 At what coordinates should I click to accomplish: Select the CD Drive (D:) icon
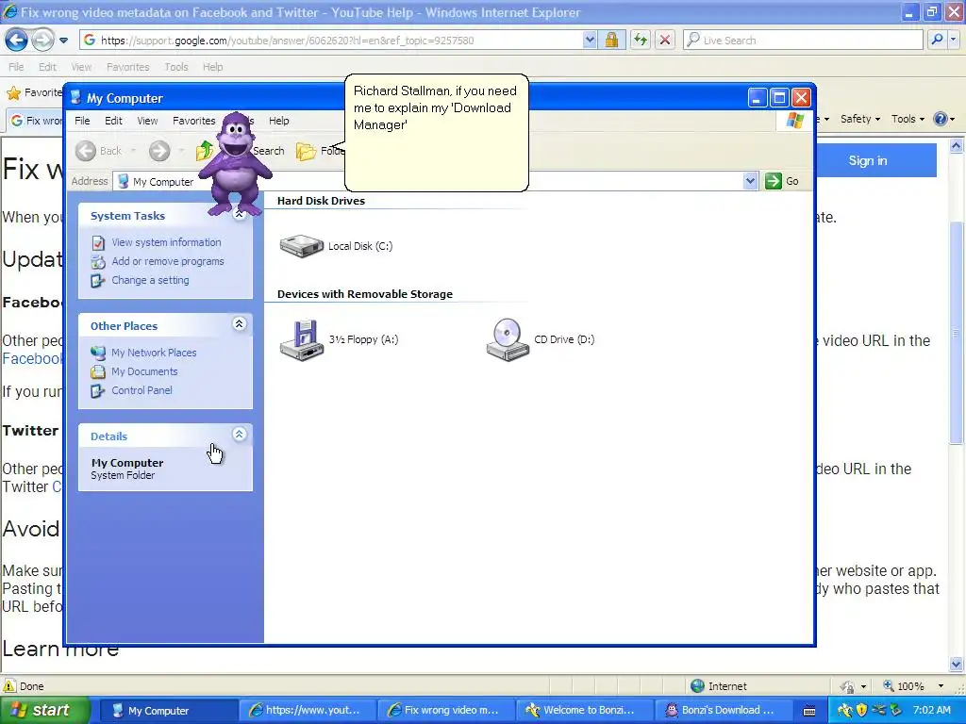click(x=508, y=339)
